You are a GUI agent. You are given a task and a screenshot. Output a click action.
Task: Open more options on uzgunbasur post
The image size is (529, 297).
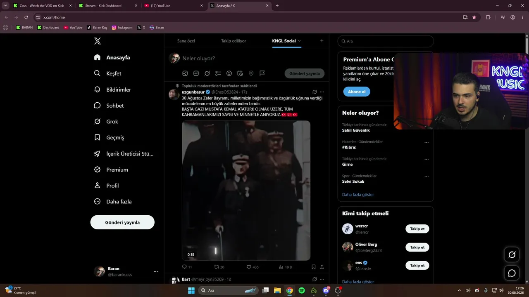[322, 92]
